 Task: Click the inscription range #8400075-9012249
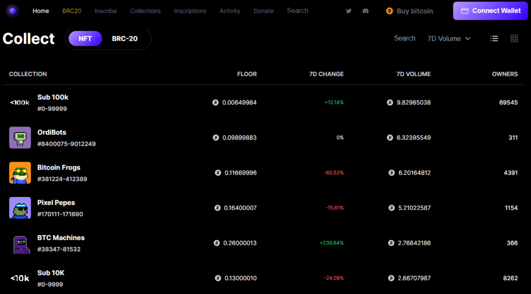pos(66,144)
